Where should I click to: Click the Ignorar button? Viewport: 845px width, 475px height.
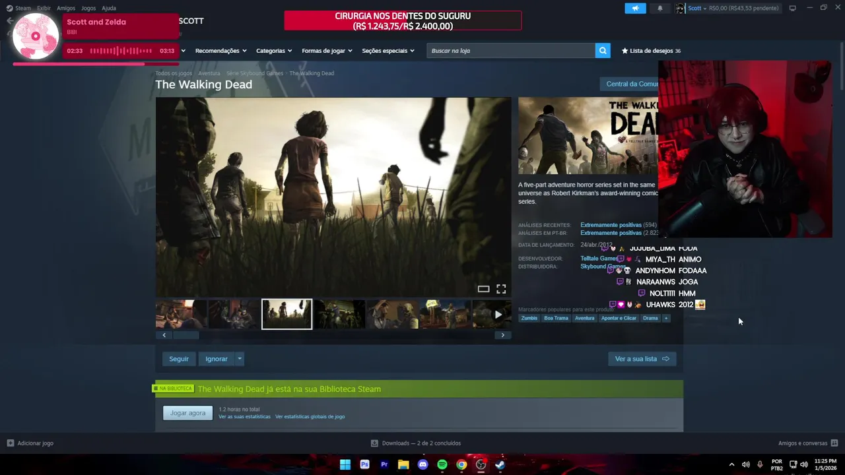[217, 359]
